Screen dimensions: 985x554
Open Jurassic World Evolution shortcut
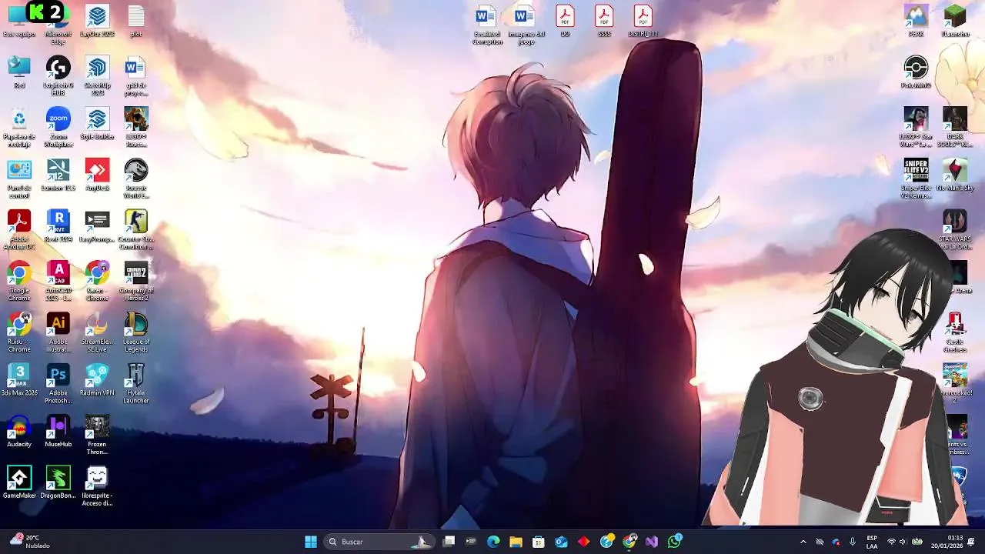pos(136,179)
